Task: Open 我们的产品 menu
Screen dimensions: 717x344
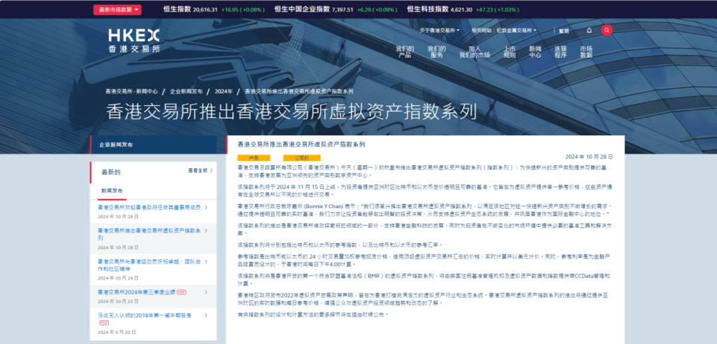Action: (405, 52)
